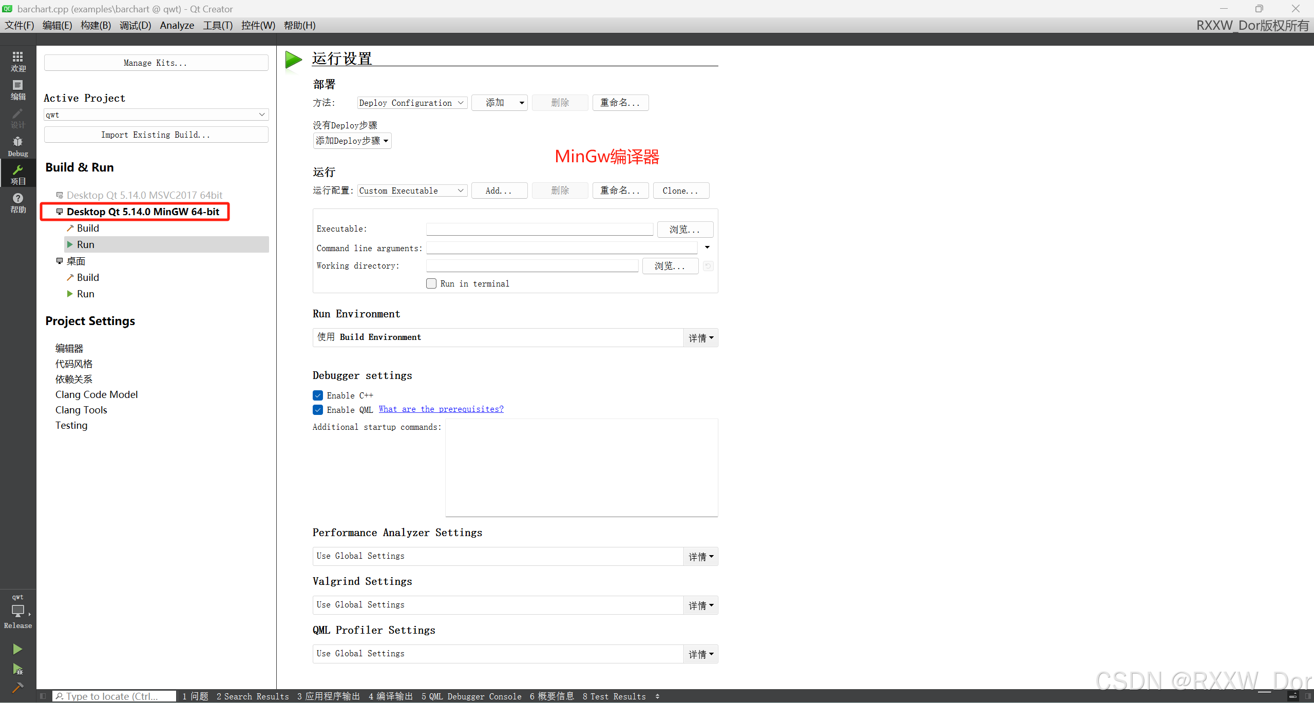
Task: Uncheck Enable C++ debugger
Action: (x=318, y=395)
